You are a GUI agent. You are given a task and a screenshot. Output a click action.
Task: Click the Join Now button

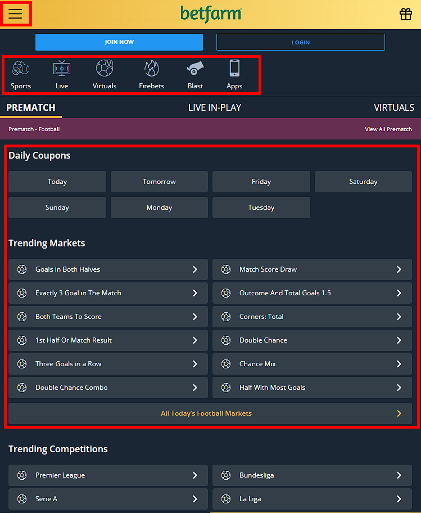[119, 42]
